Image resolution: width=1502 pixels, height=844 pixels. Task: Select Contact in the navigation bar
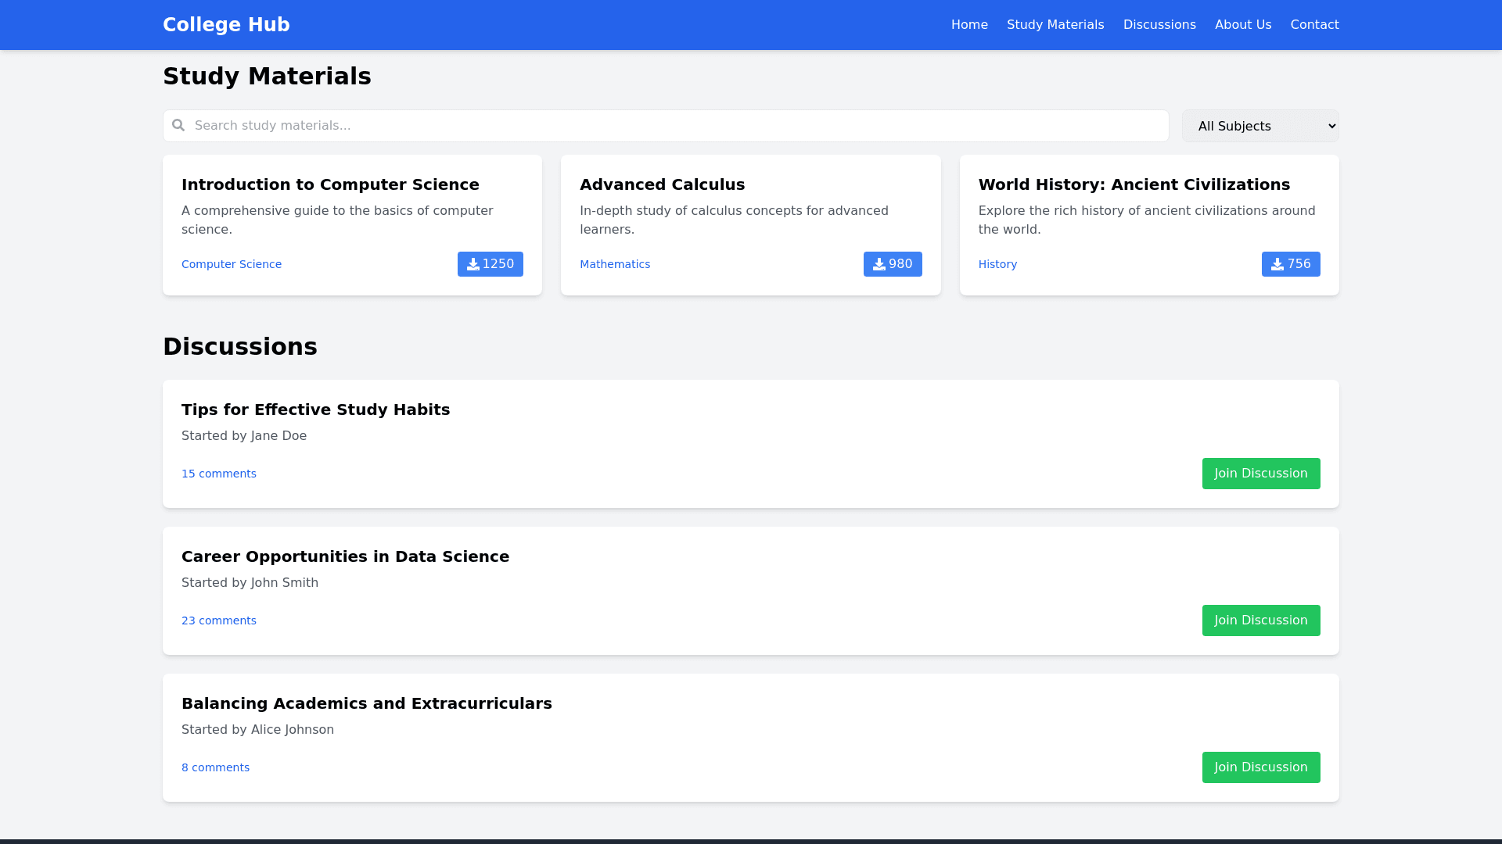pos(1313,25)
